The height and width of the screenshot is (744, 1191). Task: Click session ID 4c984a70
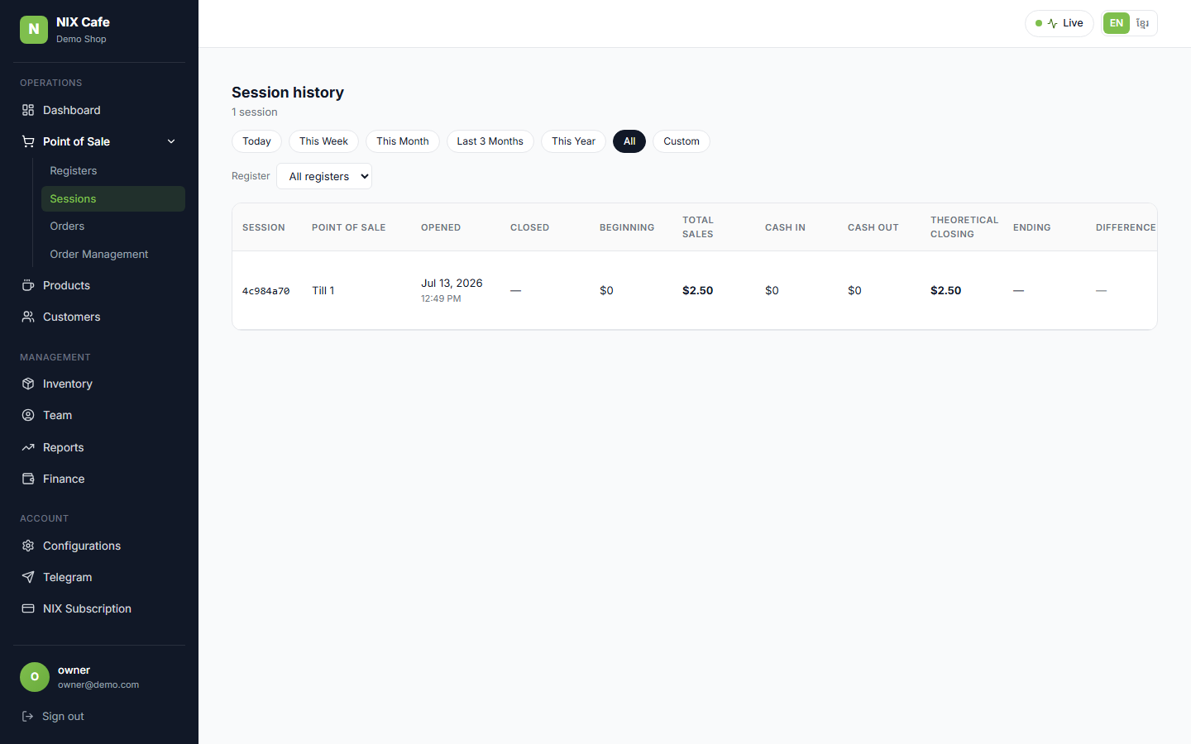click(x=265, y=291)
